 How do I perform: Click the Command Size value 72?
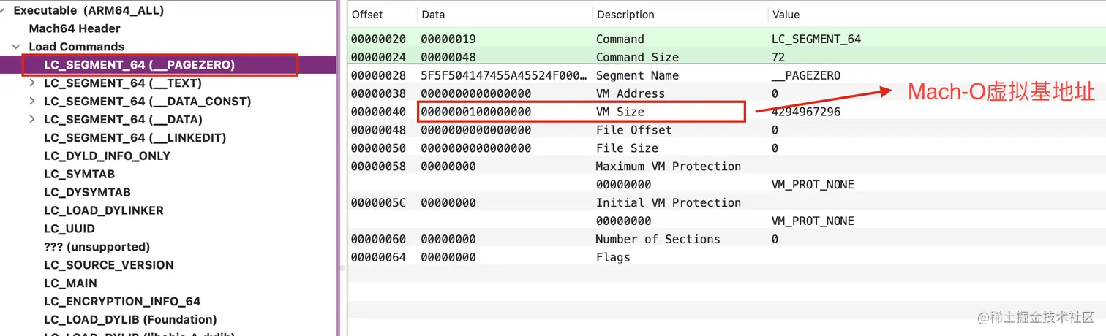(778, 57)
